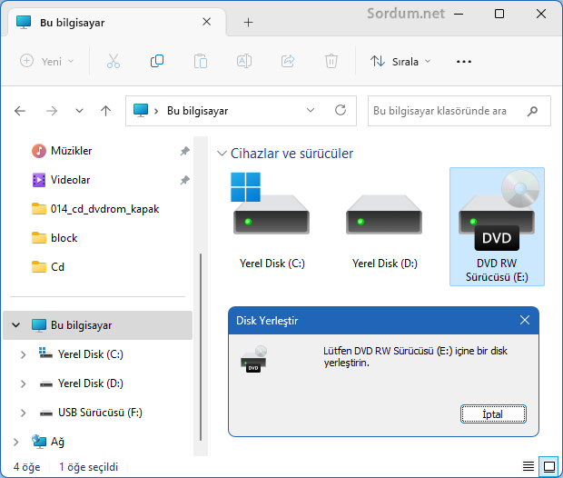Select Ağ in navigation tree
The image size is (563, 478).
pyautogui.click(x=48, y=442)
